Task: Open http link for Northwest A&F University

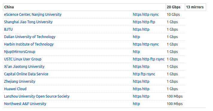Action: 136,104
